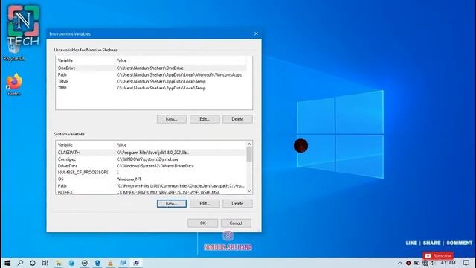Open Firefox desktop shortcut
The height and width of the screenshot is (268, 476).
[14, 85]
